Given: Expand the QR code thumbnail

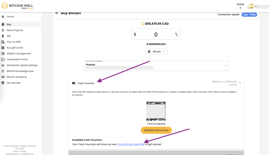Looking at the screenshot, I should point(156,111).
